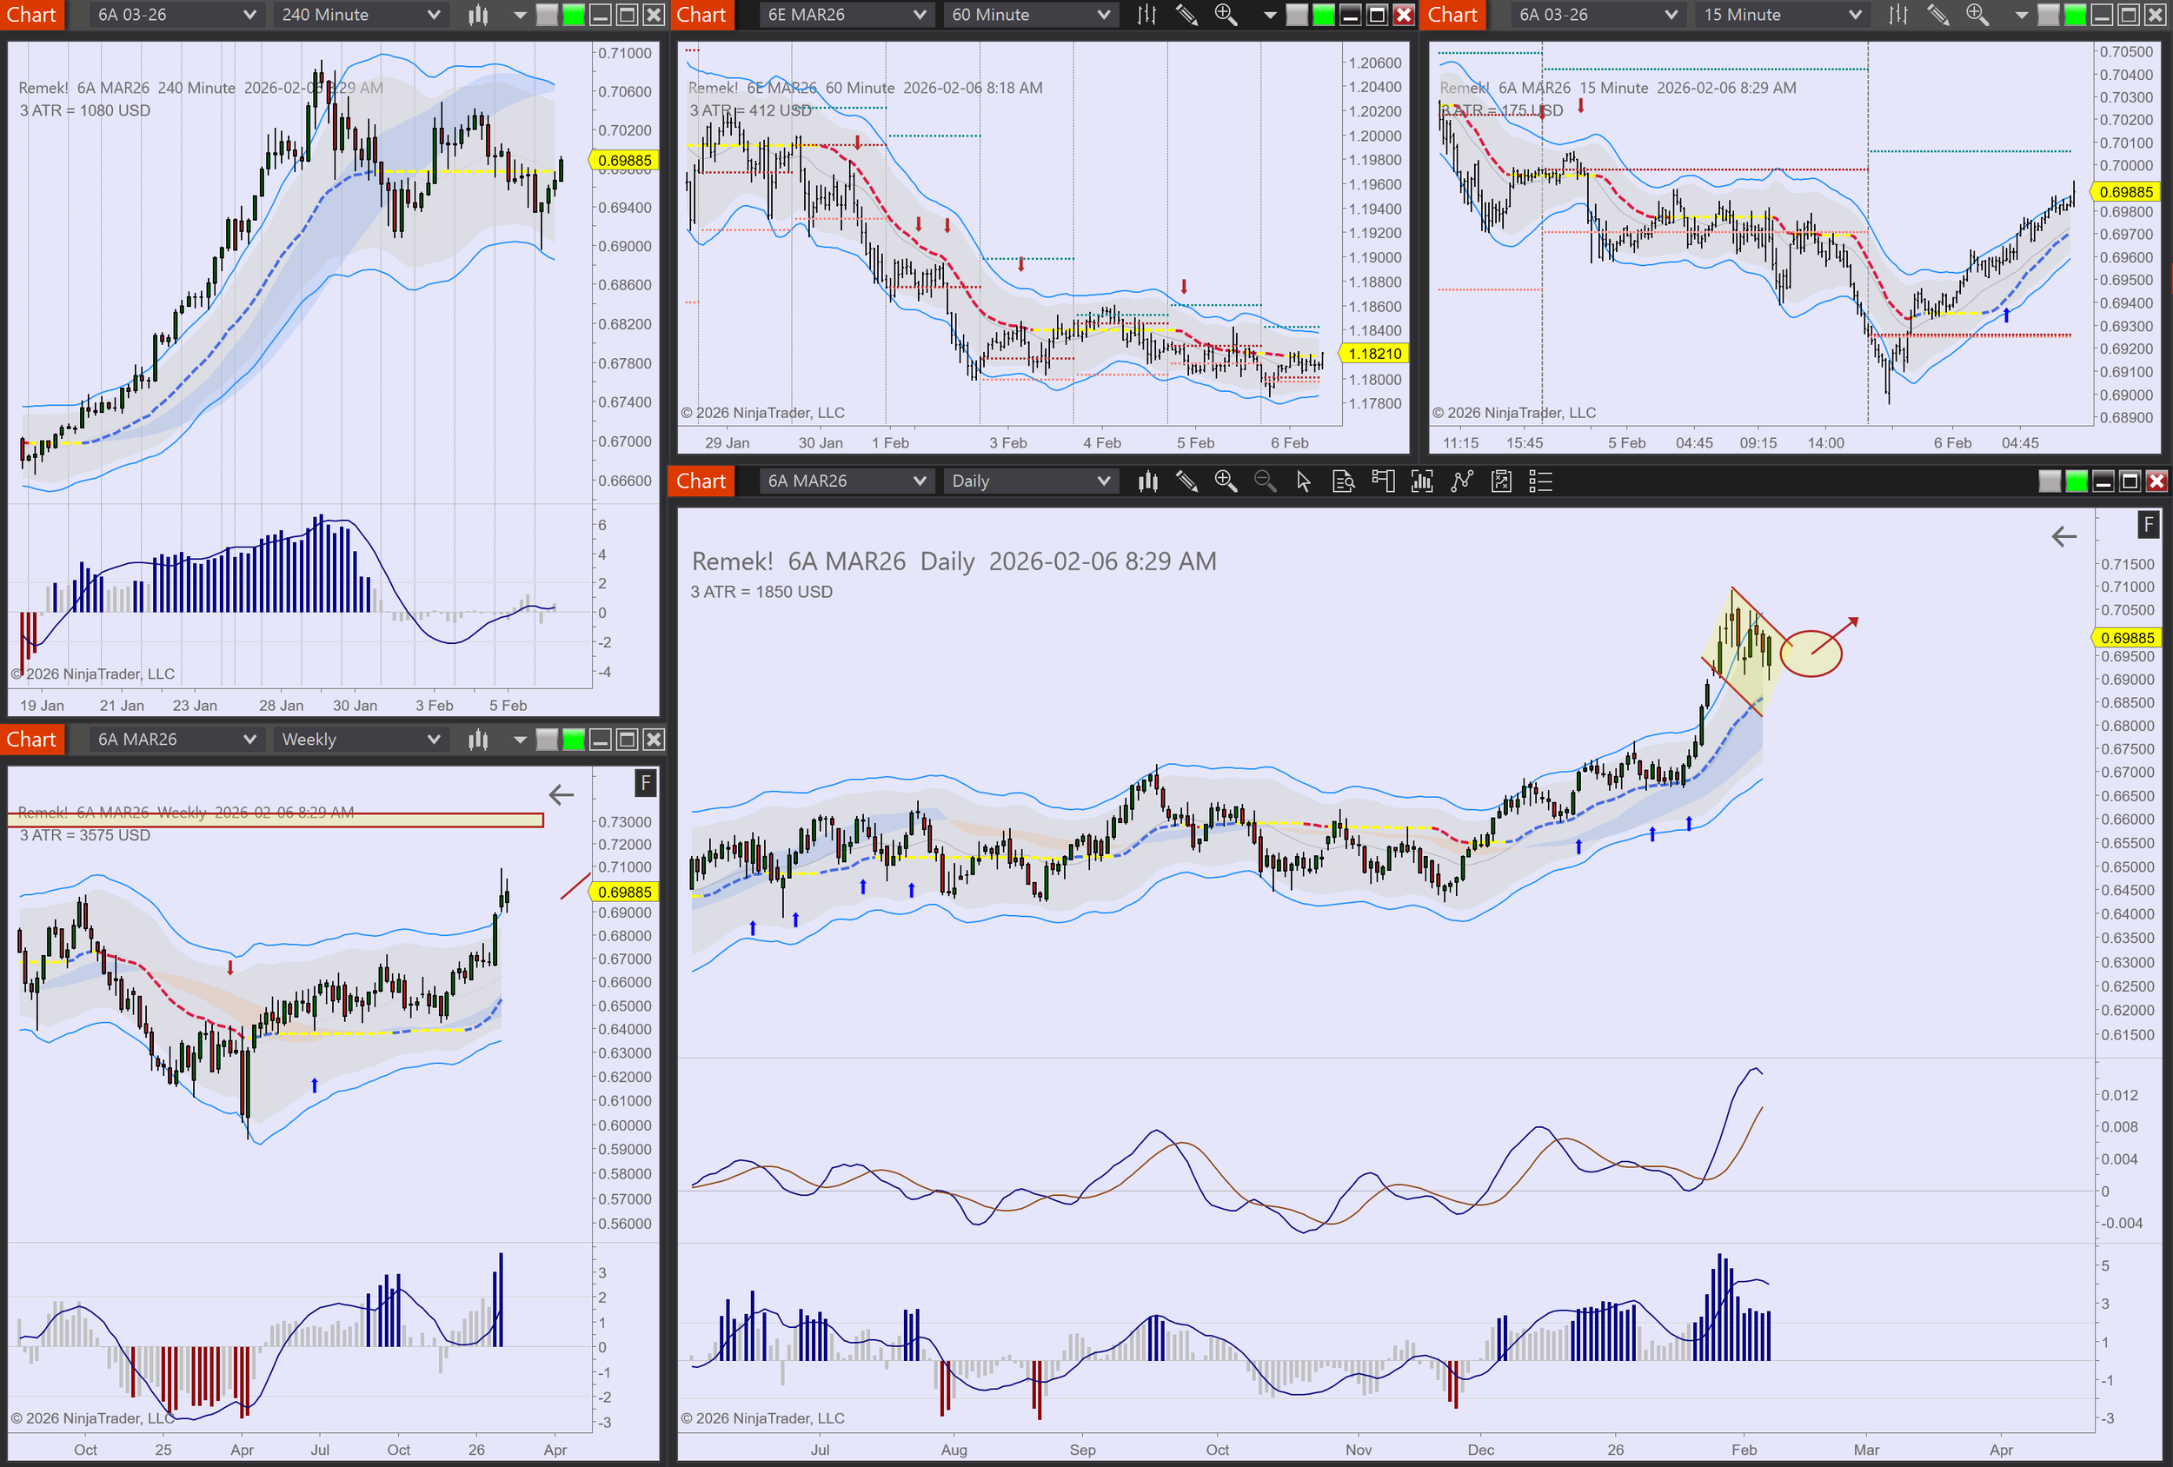Viewport: 2173px width, 1467px height.
Task: Open Data Box icon in Daily chart toolbar
Action: tap(1343, 481)
